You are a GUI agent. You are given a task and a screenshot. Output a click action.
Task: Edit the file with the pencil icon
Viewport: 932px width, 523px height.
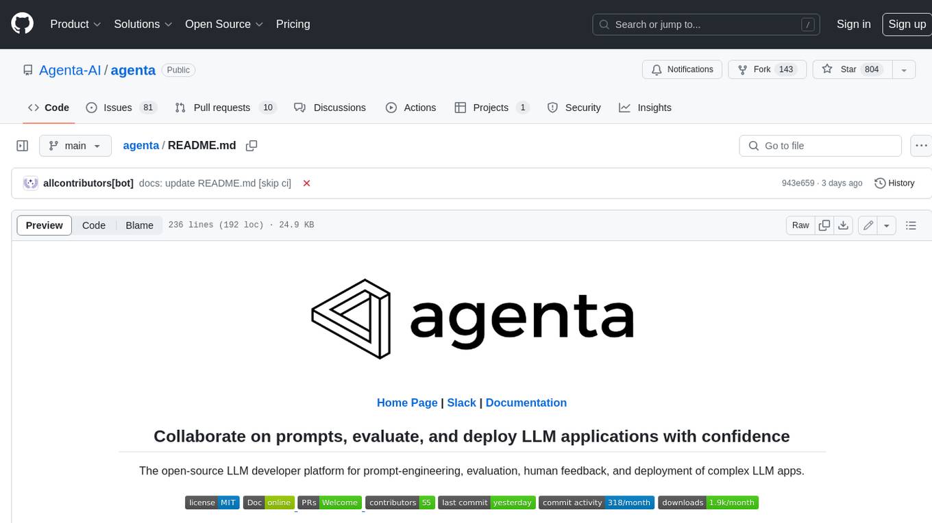click(868, 225)
